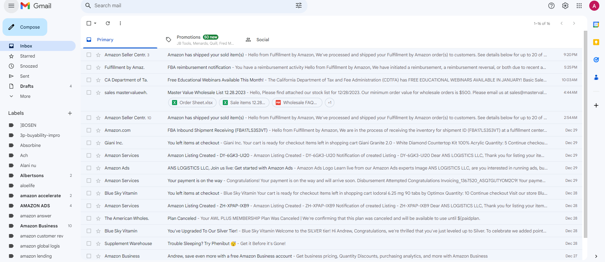Star the Giani Inc. email
Image resolution: width=605 pixels, height=262 pixels.
point(98,143)
